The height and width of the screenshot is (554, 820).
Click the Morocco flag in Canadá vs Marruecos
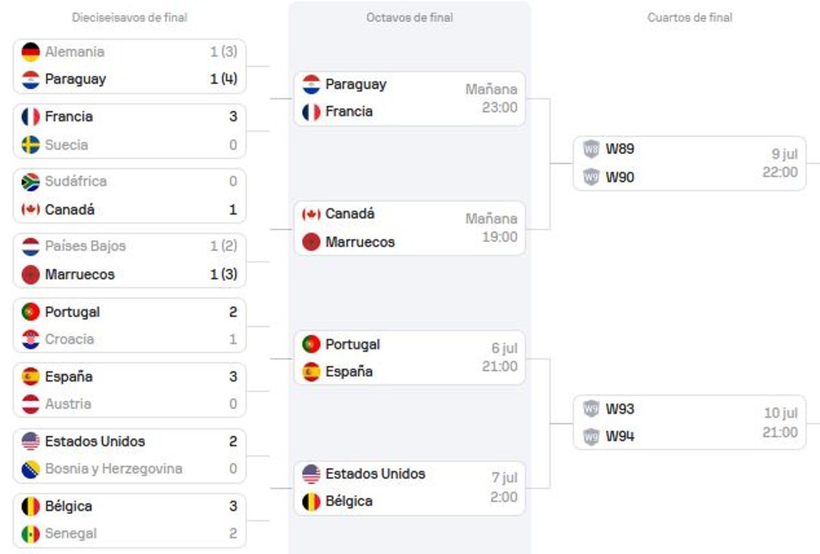(312, 242)
